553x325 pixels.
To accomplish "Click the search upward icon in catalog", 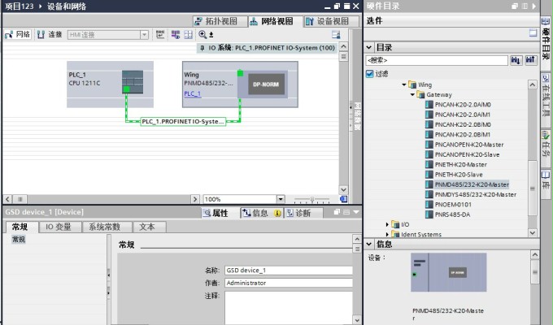I will coord(530,60).
